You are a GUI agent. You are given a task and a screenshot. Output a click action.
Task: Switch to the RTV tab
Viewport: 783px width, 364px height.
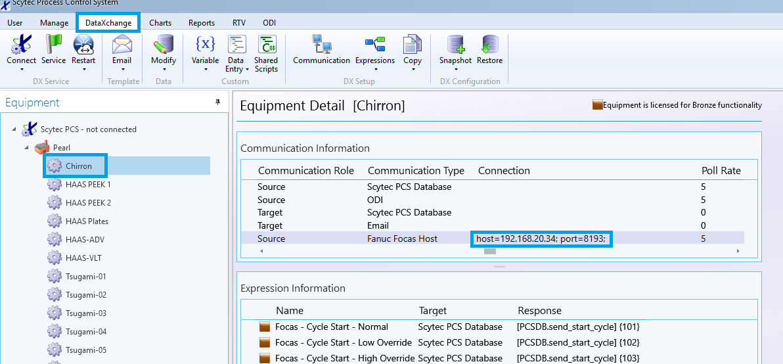(238, 23)
